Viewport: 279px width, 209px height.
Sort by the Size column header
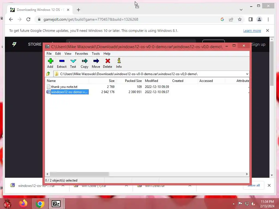[x=102, y=81]
